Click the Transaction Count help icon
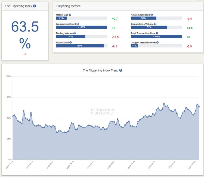204x177 pixels. (78, 24)
